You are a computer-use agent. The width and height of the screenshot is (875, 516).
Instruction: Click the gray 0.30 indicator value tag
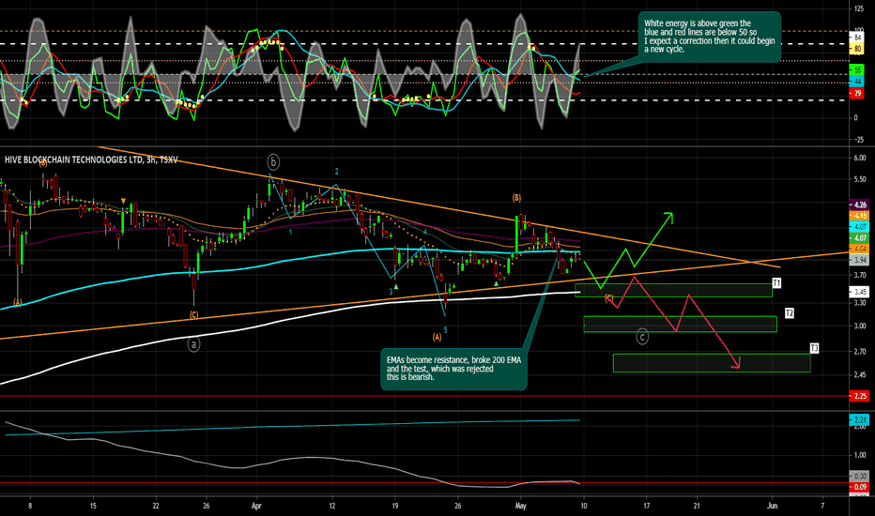[x=859, y=476]
